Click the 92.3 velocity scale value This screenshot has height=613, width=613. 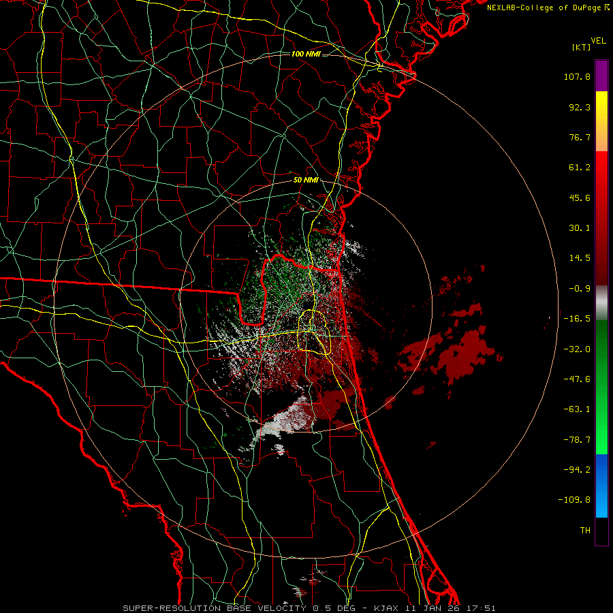[580, 107]
